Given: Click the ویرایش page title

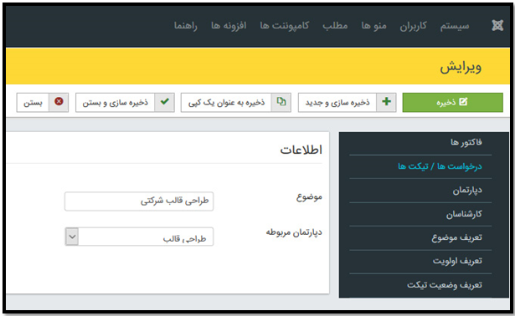Looking at the screenshot, I should [461, 67].
